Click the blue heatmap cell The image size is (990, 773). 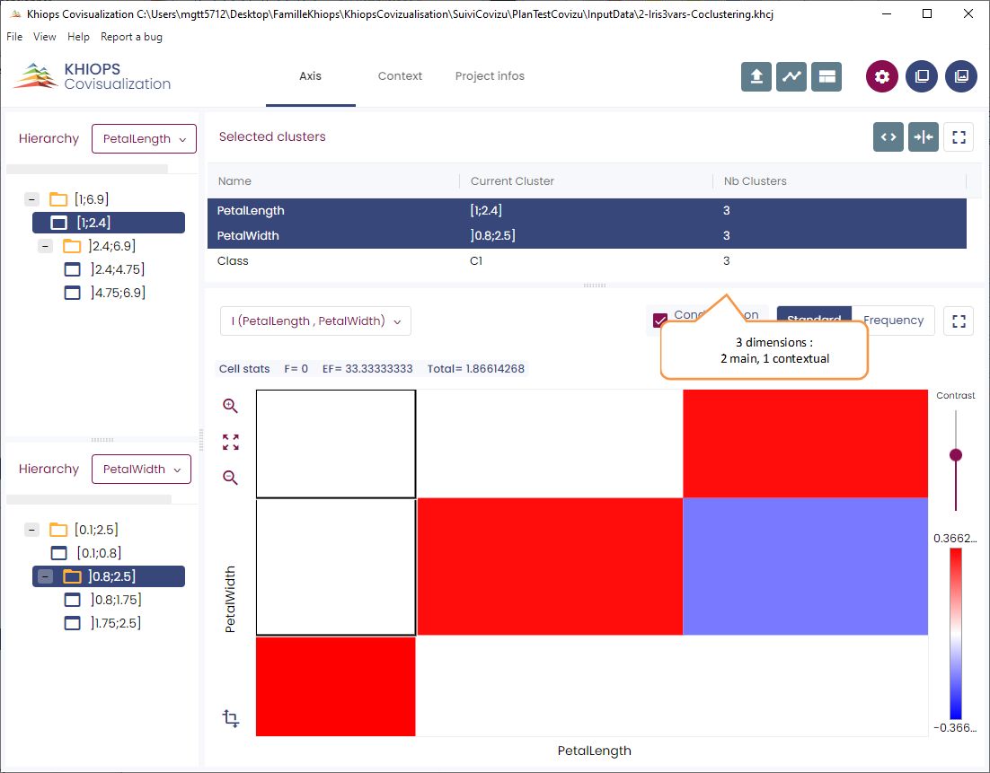[805, 567]
